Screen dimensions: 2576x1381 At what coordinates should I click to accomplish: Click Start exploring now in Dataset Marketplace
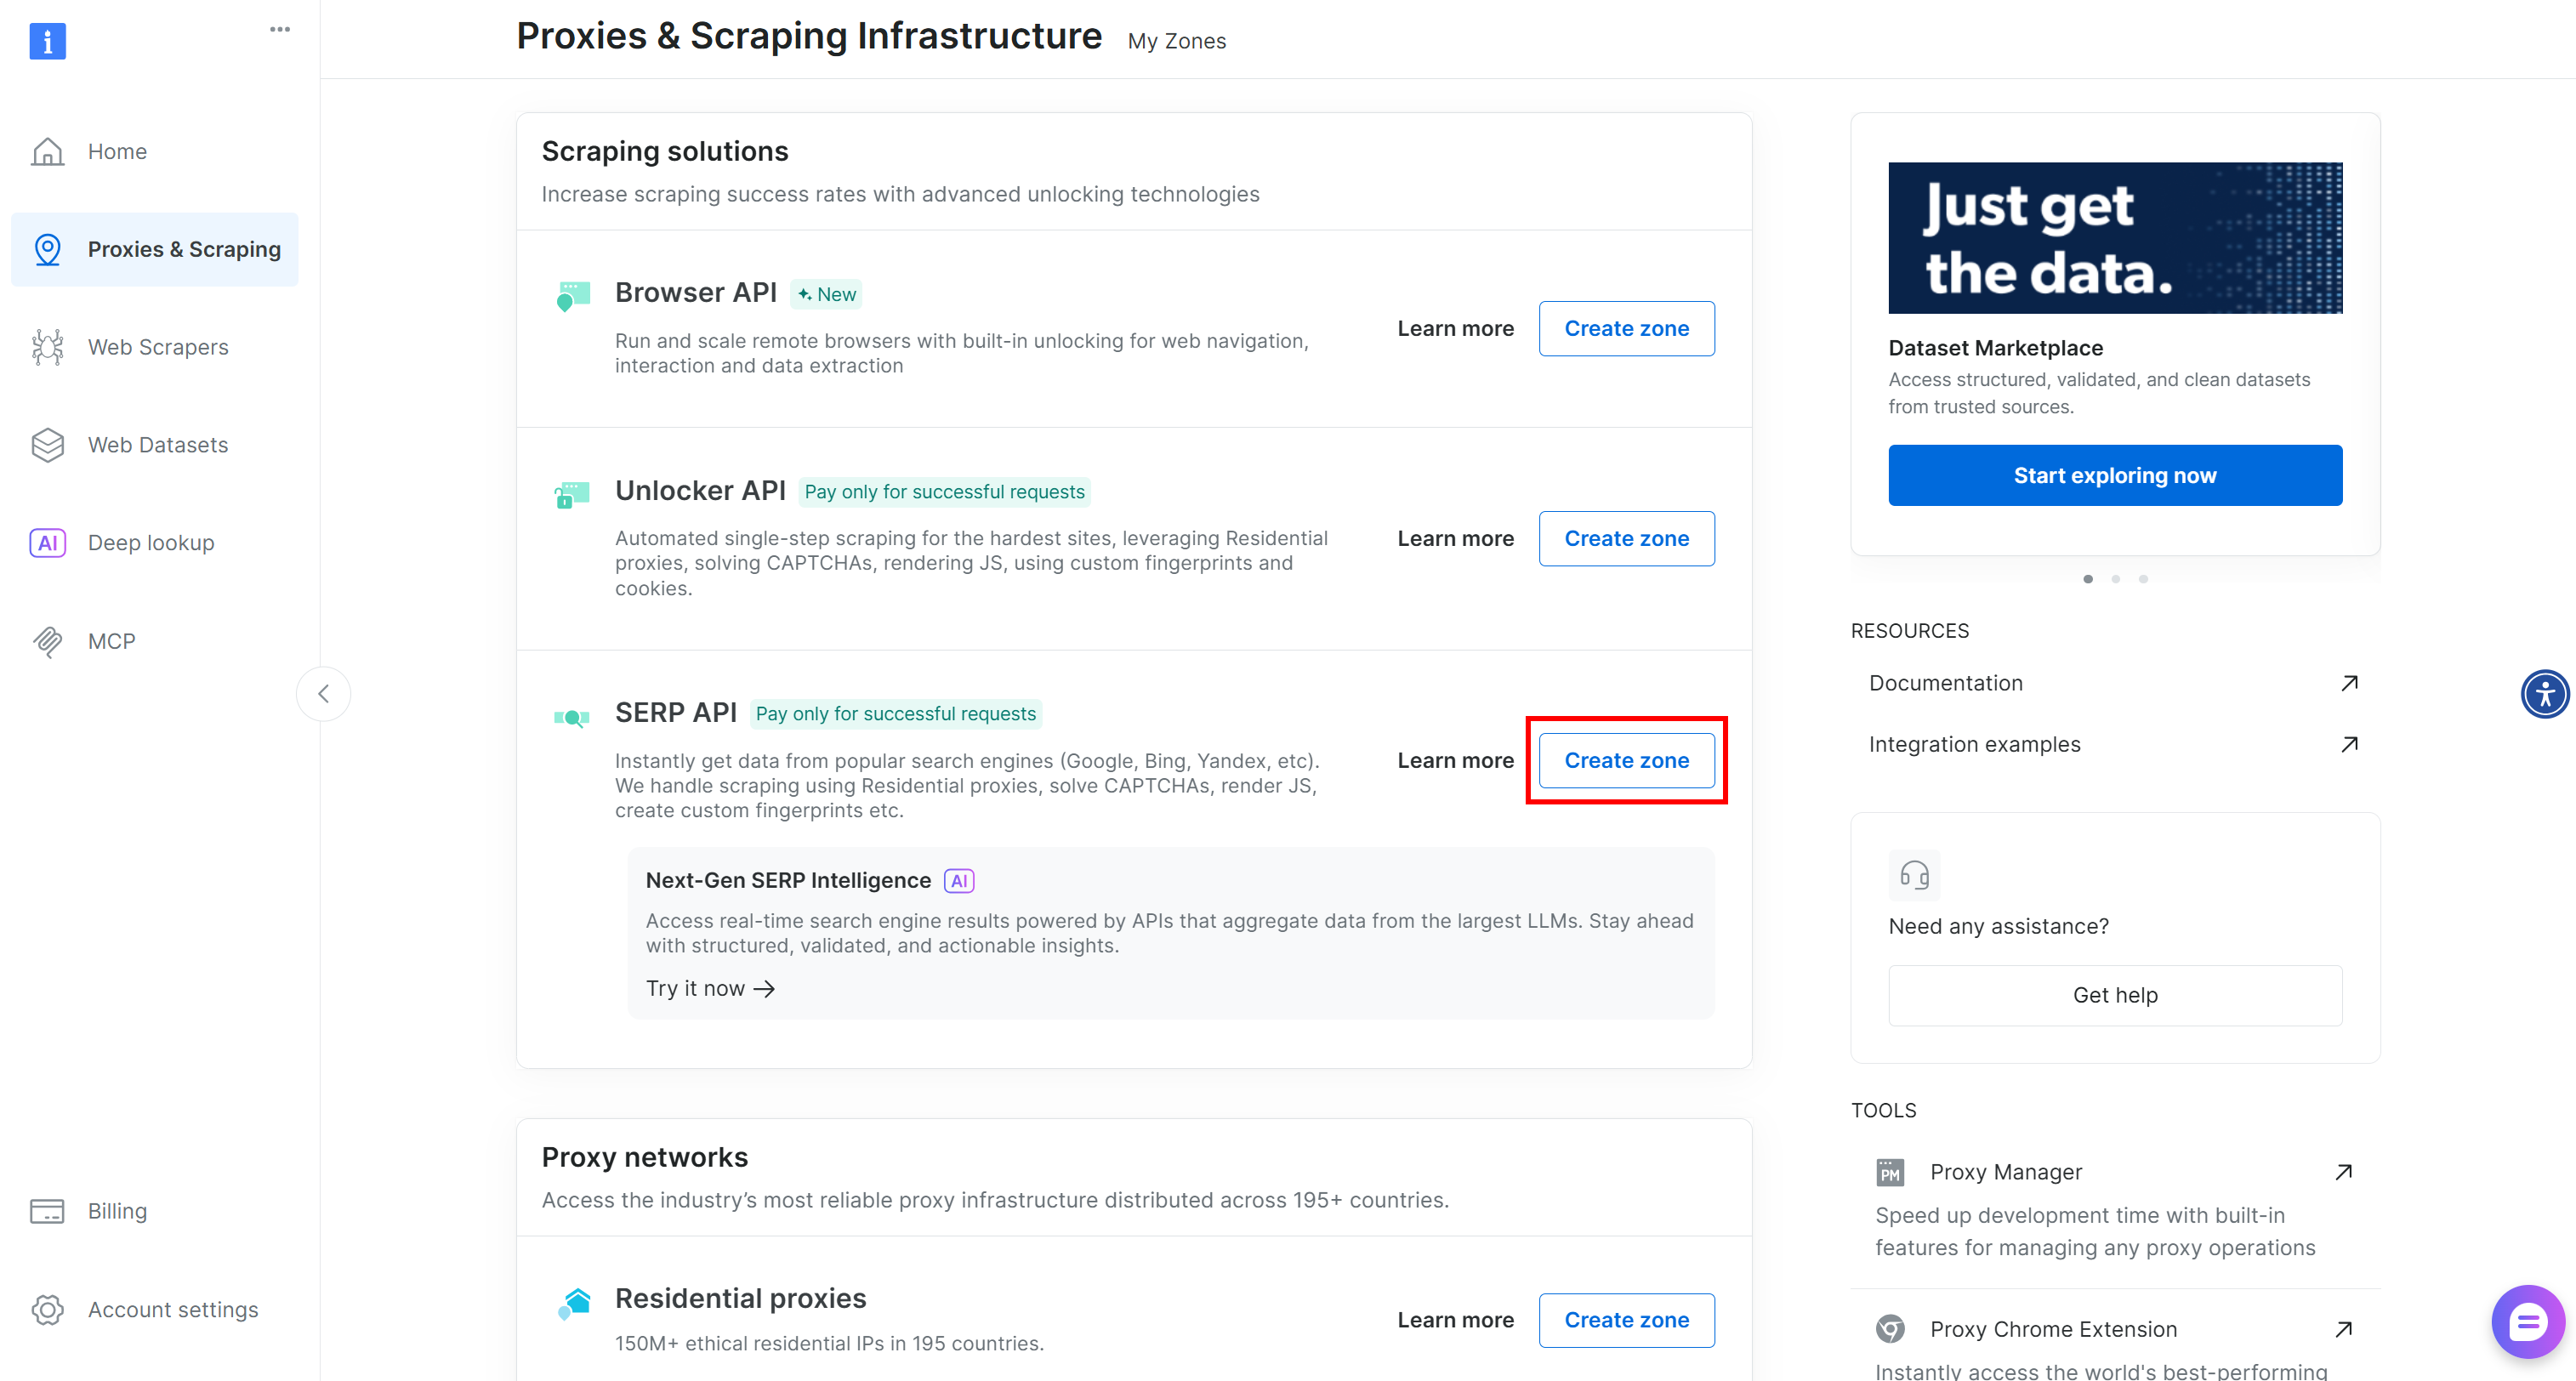[x=2114, y=475]
